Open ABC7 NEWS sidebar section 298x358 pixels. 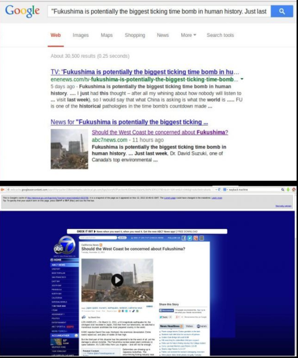pos(64,265)
